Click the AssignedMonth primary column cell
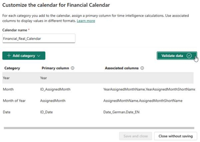The width and height of the screenshot is (200, 142). [x=51, y=100]
